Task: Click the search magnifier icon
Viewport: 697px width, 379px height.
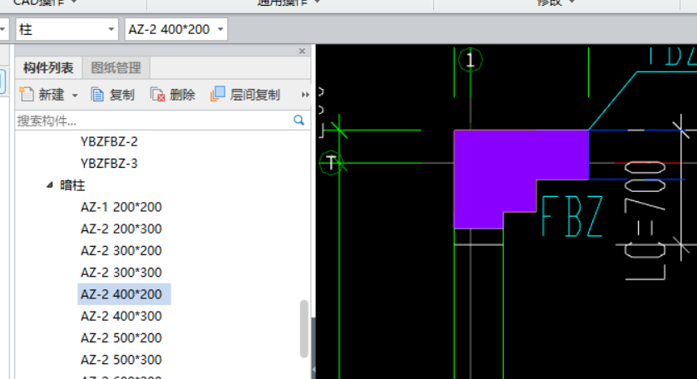Action: click(x=299, y=120)
